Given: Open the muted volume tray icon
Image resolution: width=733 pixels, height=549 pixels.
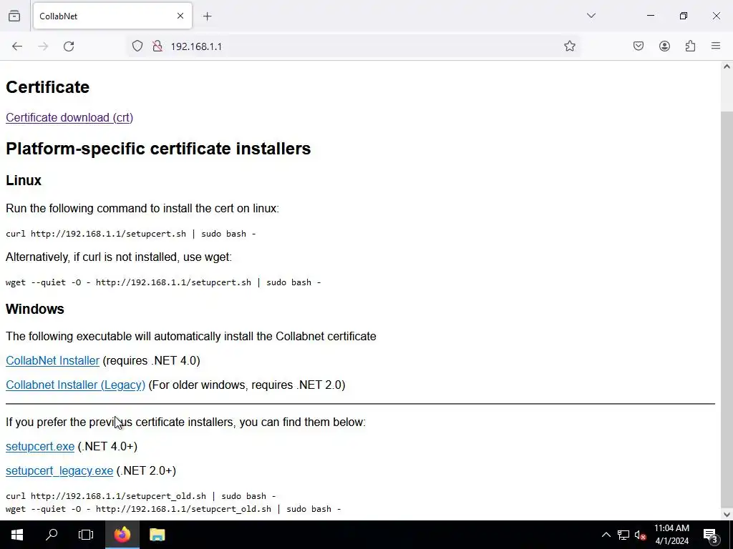Looking at the screenshot, I should [x=640, y=535].
